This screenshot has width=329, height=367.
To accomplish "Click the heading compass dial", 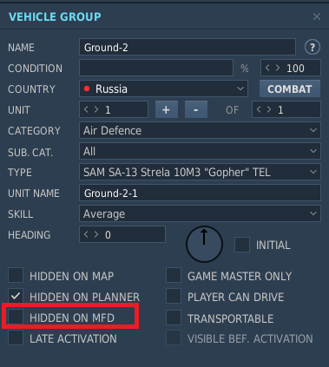I will coord(204,245).
